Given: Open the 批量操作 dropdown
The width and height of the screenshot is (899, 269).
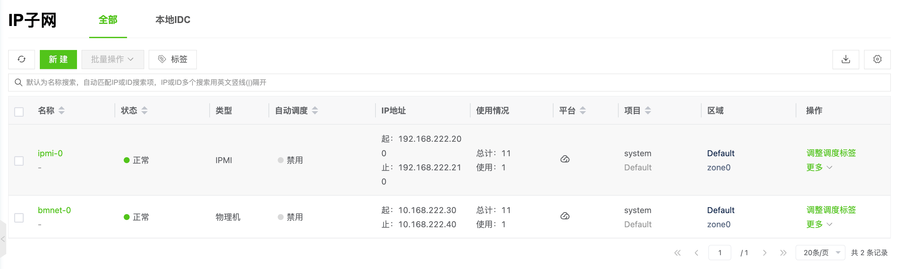Looking at the screenshot, I should tap(113, 59).
